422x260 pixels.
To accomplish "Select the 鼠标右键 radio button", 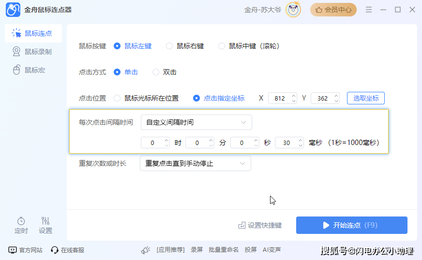I will 169,46.
